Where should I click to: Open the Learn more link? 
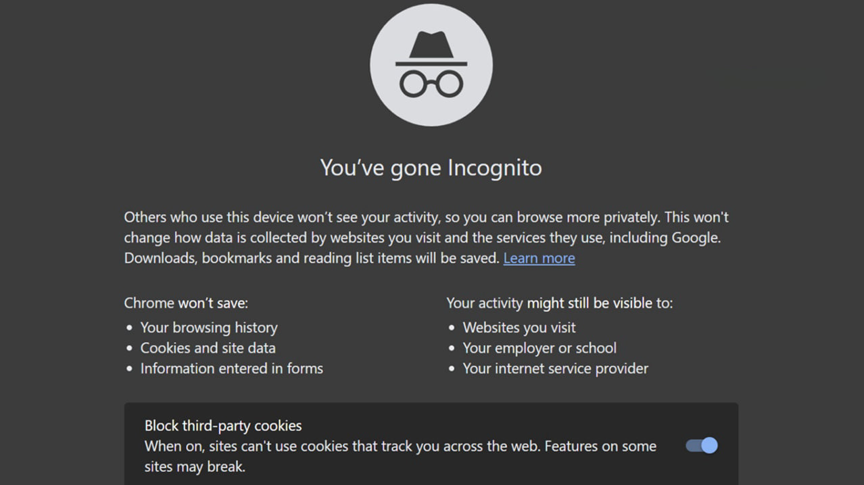click(x=539, y=258)
